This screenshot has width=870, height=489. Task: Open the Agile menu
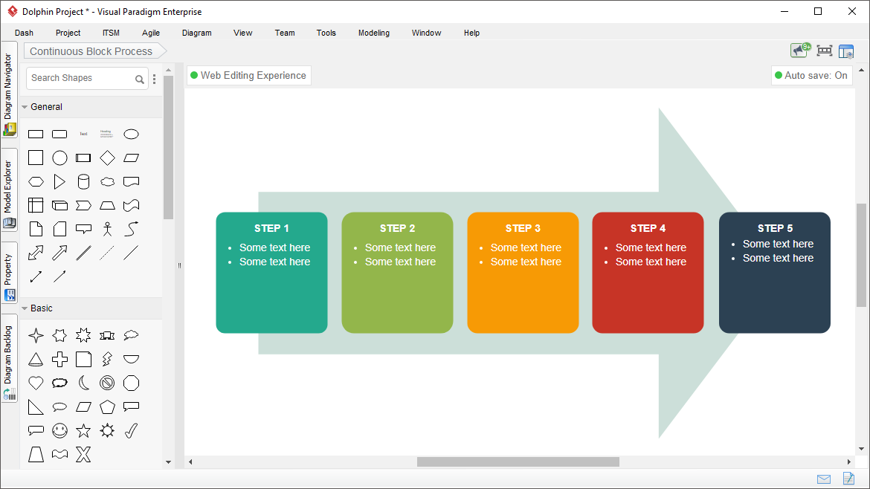[x=151, y=33]
